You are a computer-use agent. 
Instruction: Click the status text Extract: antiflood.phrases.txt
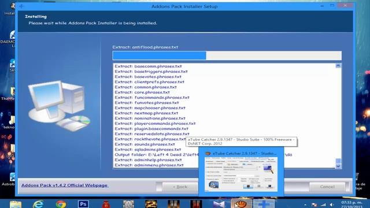(x=145, y=47)
